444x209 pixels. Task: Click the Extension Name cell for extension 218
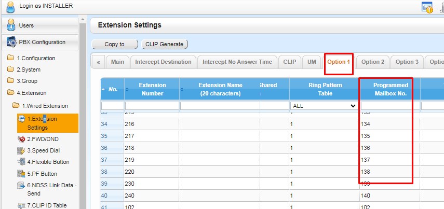point(220,148)
